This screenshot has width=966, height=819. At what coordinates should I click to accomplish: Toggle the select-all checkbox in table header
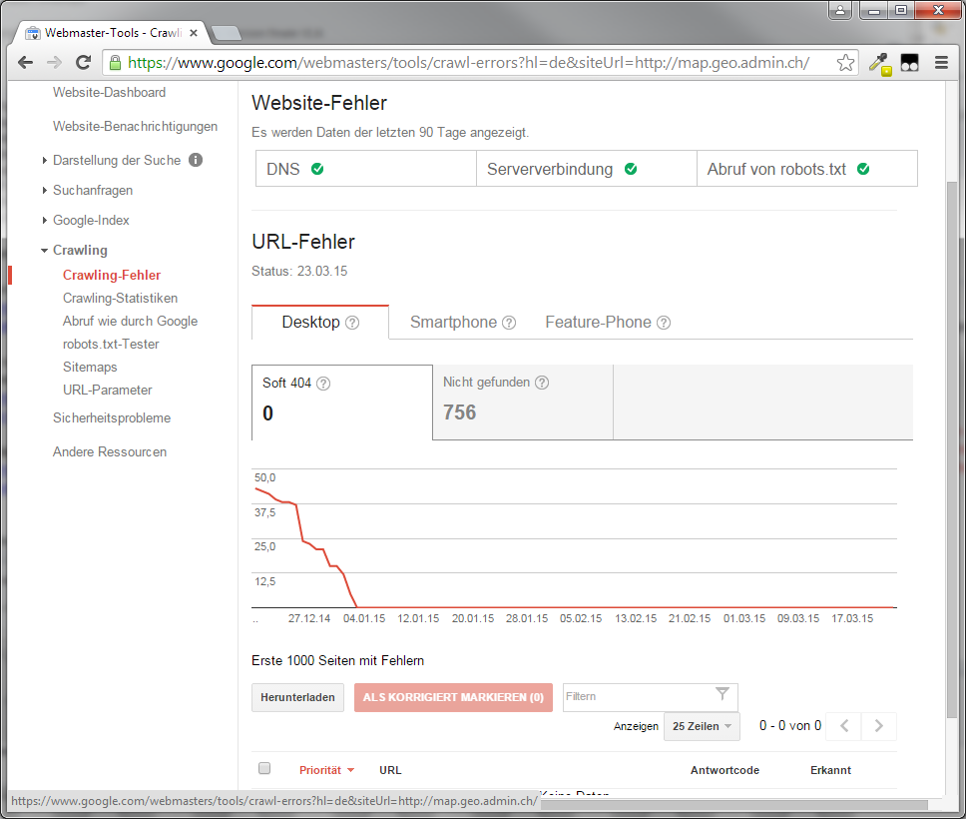264,768
